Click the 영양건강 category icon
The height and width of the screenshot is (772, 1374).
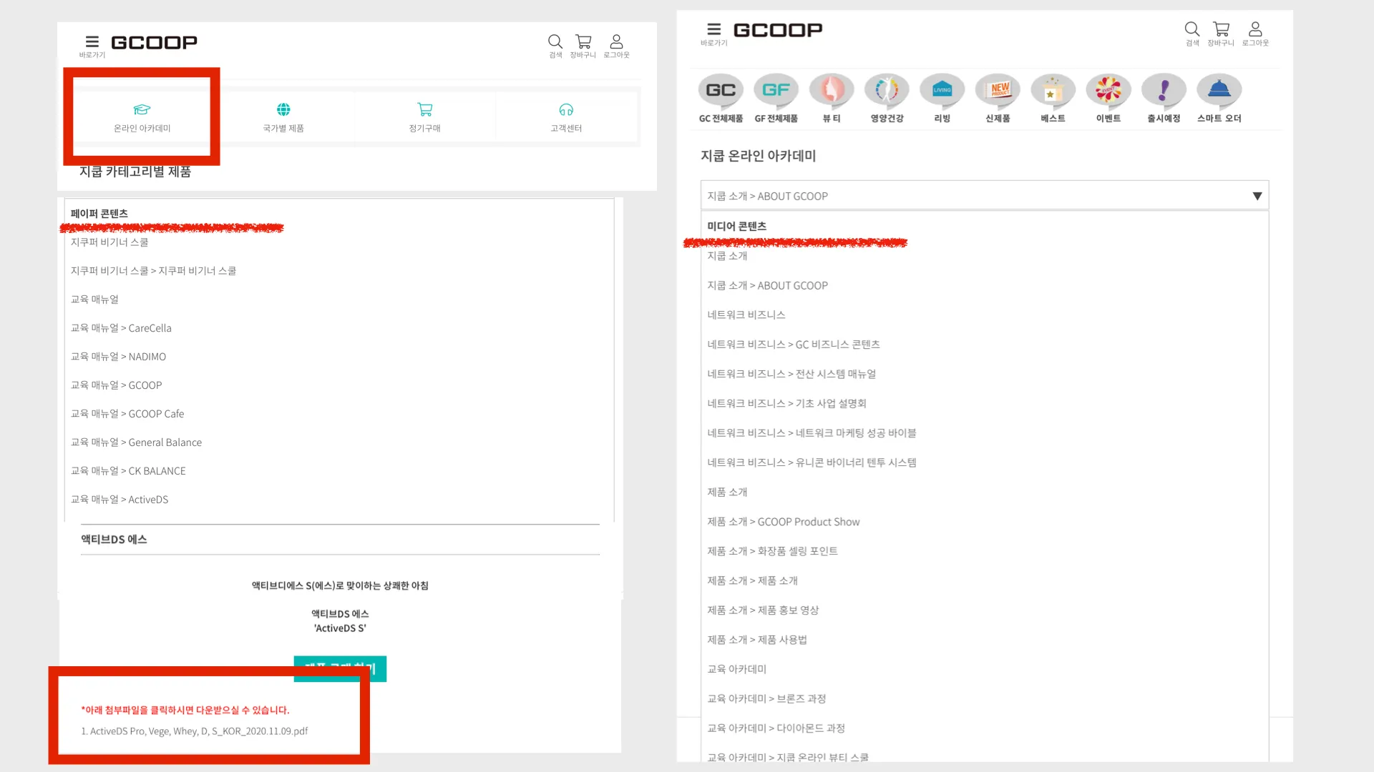(887, 91)
